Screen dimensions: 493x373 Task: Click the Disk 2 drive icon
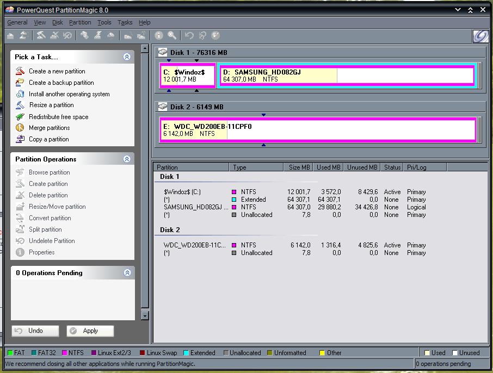point(163,106)
